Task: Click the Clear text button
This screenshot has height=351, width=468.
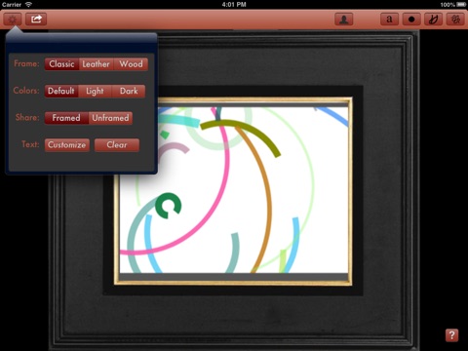Action: 117,145
